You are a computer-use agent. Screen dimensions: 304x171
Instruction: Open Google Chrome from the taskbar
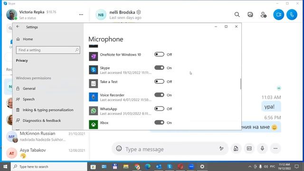click(137, 167)
